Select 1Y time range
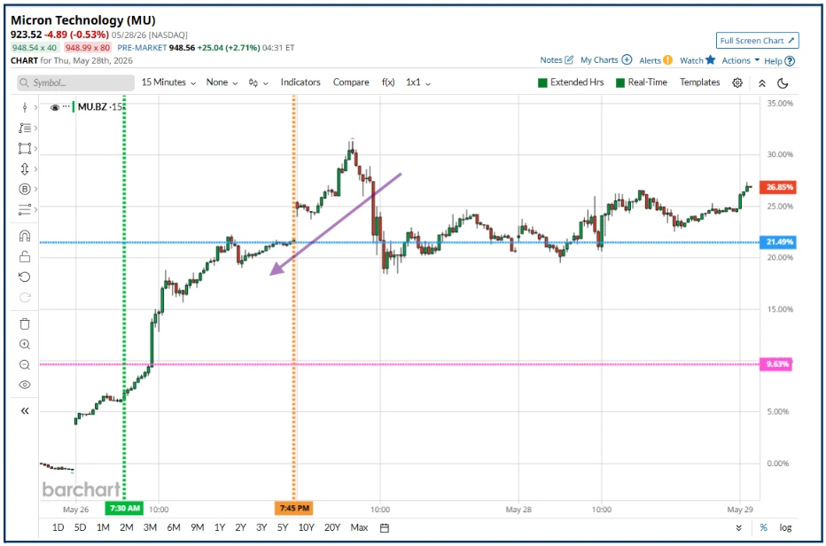The width and height of the screenshot is (826, 546). click(x=220, y=527)
